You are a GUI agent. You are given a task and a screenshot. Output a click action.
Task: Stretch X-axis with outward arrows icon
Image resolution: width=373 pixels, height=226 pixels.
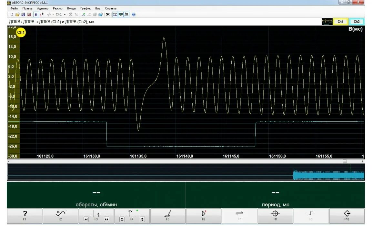tap(106, 219)
